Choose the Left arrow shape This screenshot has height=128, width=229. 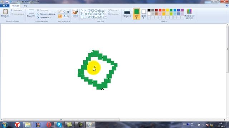pos(99,14)
